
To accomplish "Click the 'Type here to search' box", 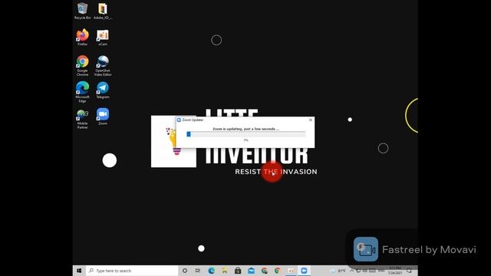I will [131, 271].
